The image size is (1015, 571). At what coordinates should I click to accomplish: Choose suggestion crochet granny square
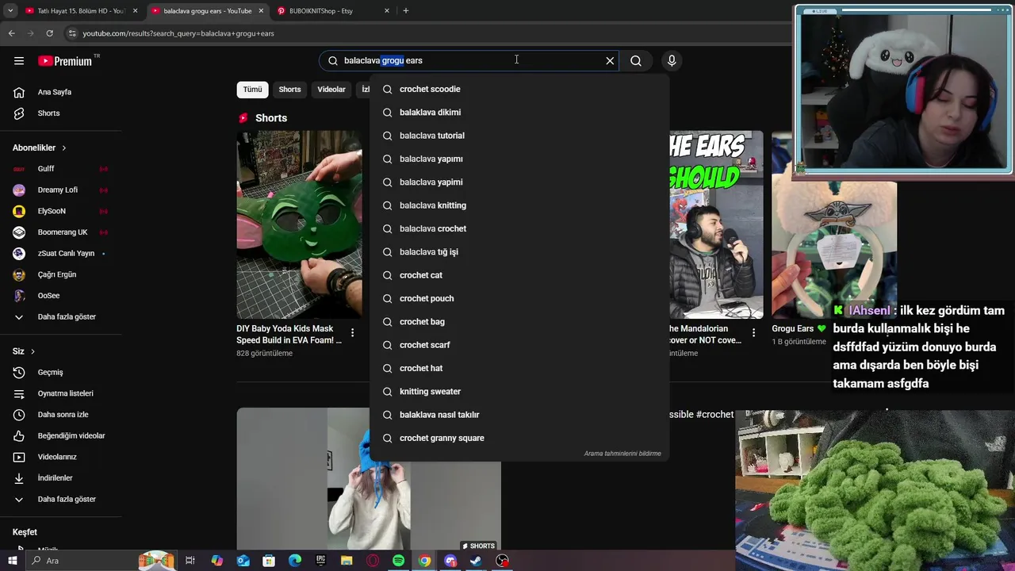coord(519,438)
